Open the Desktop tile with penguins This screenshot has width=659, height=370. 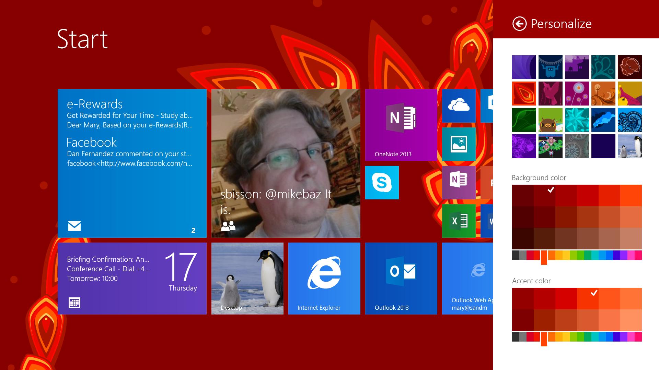(247, 279)
